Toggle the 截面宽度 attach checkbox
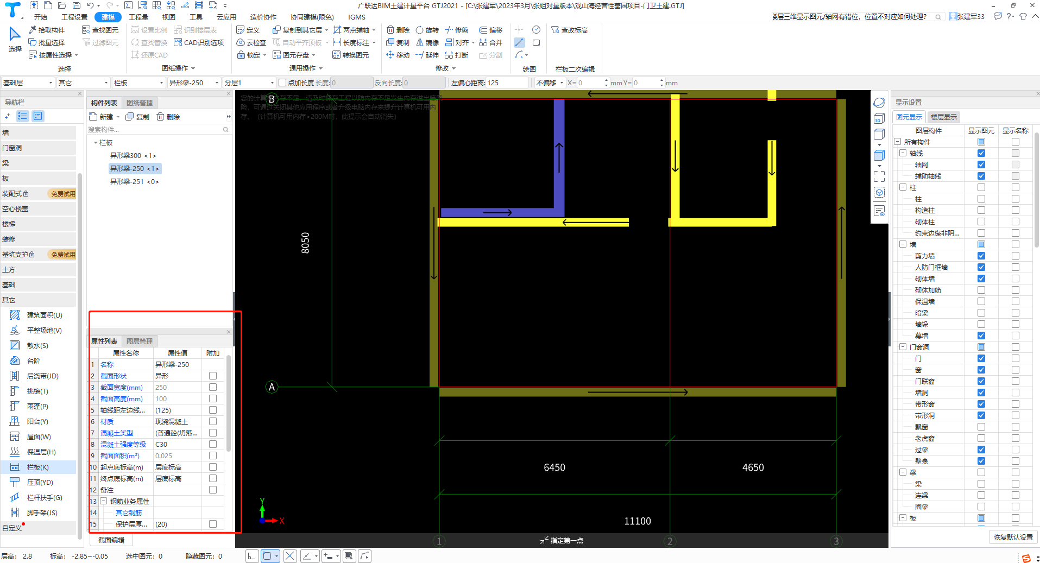The height and width of the screenshot is (563, 1040). [x=213, y=387]
